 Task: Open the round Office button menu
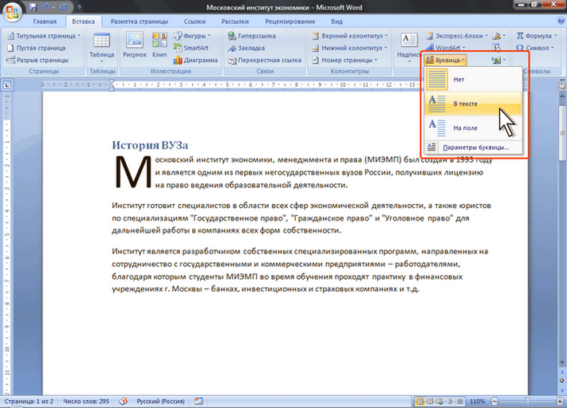pyautogui.click(x=12, y=12)
